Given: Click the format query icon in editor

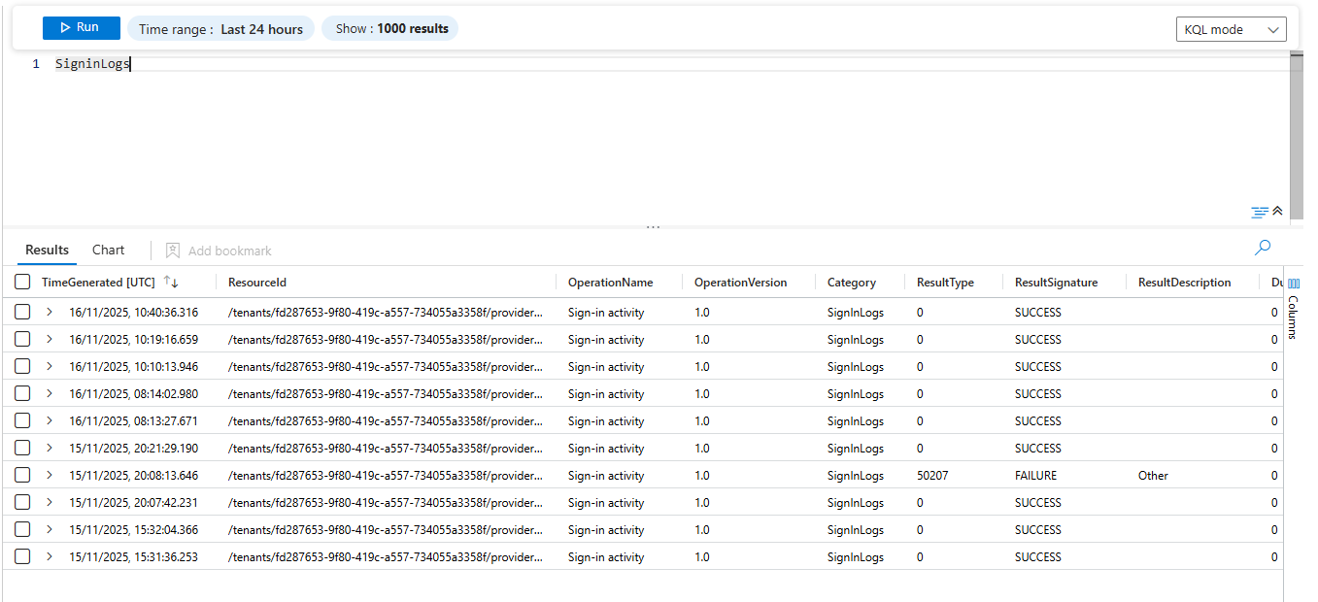Looking at the screenshot, I should click(x=1260, y=212).
